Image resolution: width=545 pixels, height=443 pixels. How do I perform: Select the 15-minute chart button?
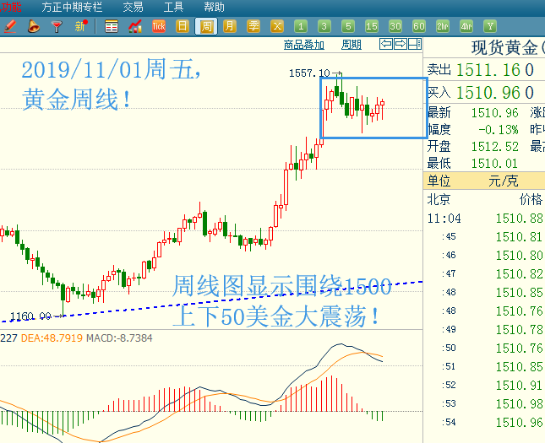click(372, 26)
